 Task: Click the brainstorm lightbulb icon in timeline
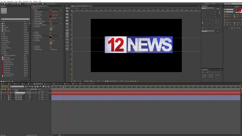click(x=43, y=86)
